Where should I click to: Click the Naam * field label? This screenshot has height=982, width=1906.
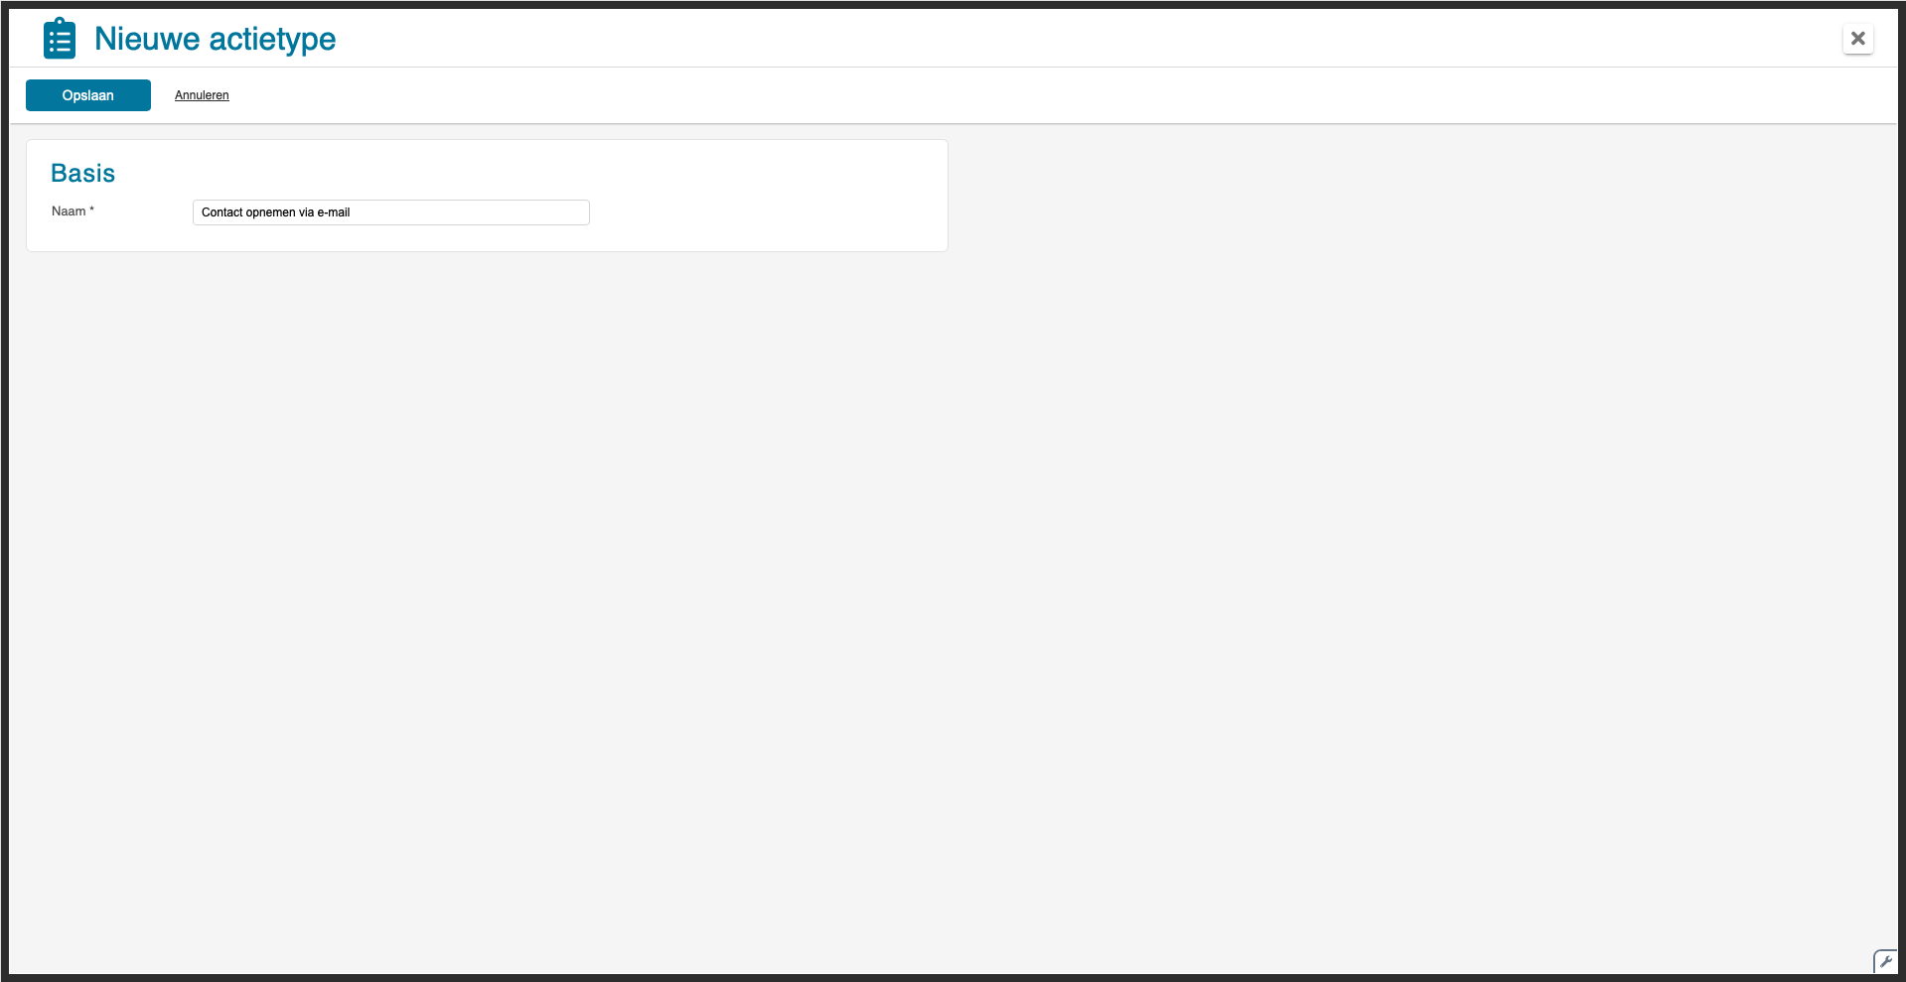(73, 211)
